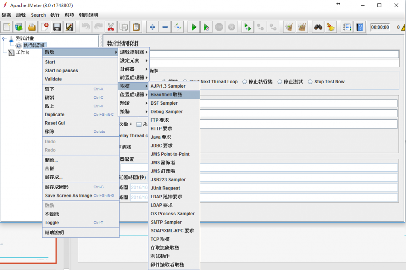
Task: Start the test with green play icon
Action: [x=193, y=27]
